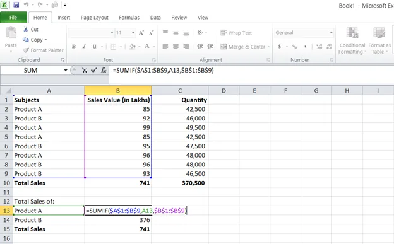Image resolution: width=394 pixels, height=244 pixels.
Task: Expand the Name Box dropdown arrow
Action: coord(66,70)
